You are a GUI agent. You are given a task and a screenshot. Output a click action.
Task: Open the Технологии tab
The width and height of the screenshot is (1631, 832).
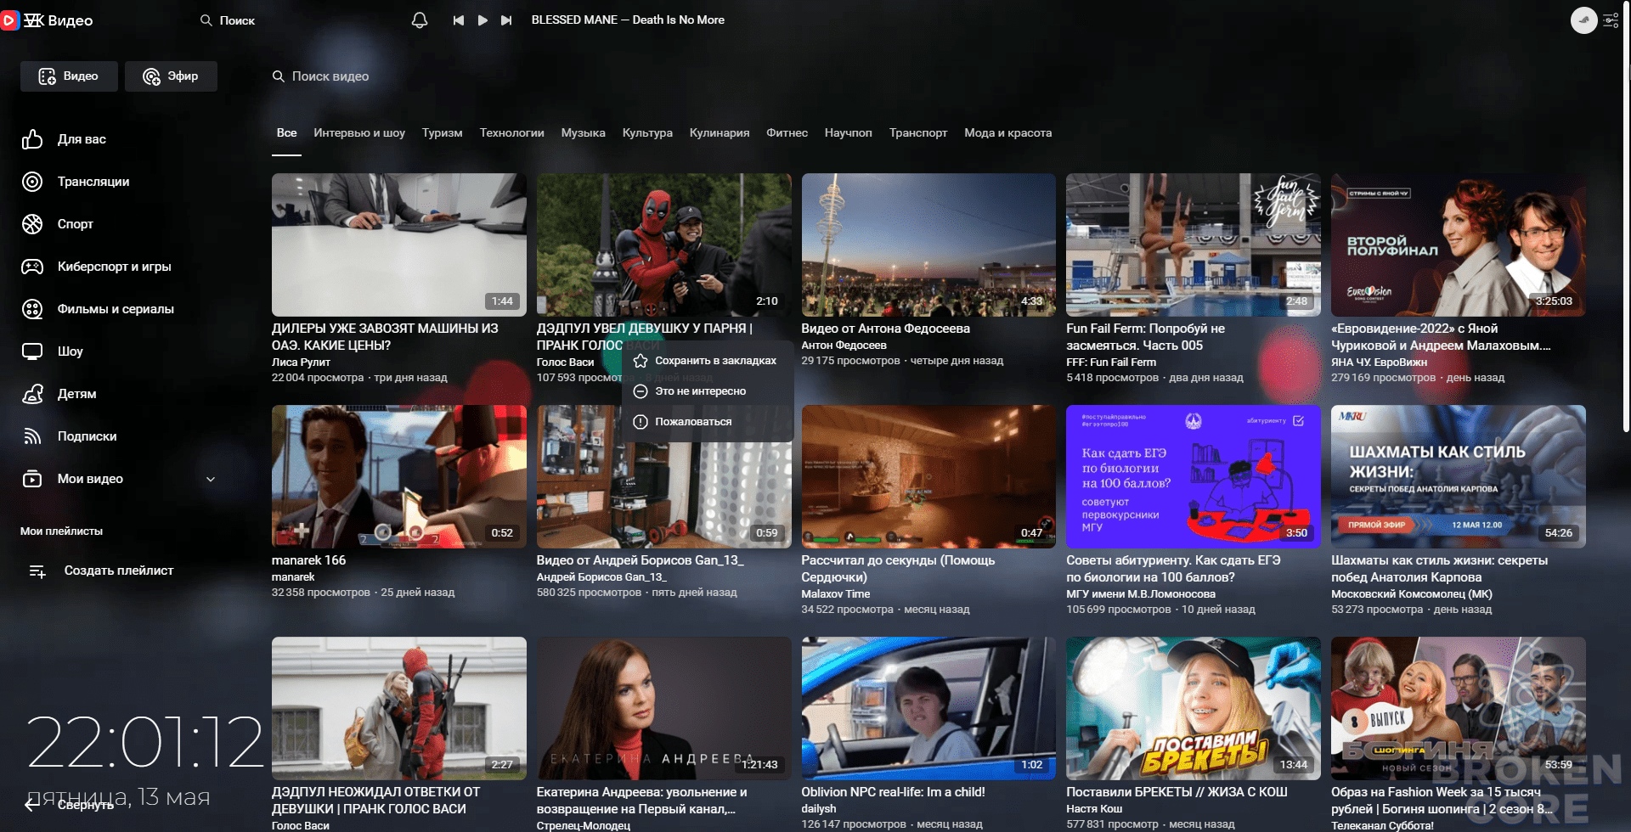(511, 132)
